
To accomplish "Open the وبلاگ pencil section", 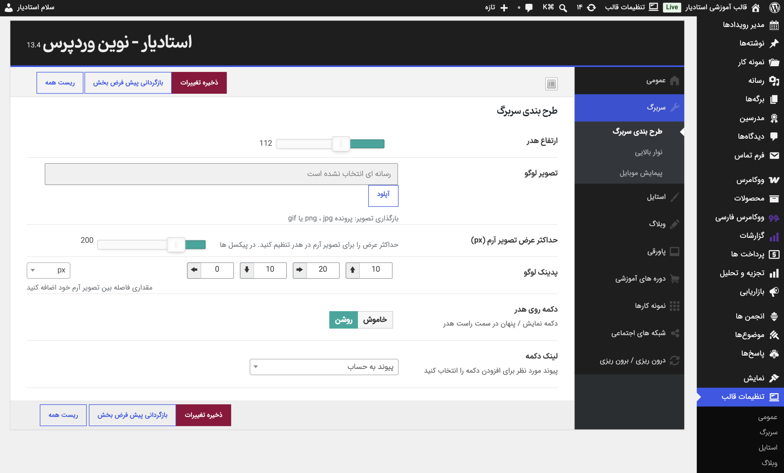I will tap(629, 224).
